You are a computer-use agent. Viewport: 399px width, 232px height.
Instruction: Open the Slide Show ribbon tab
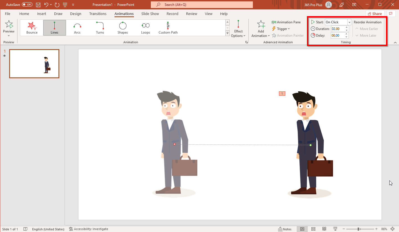coord(150,14)
